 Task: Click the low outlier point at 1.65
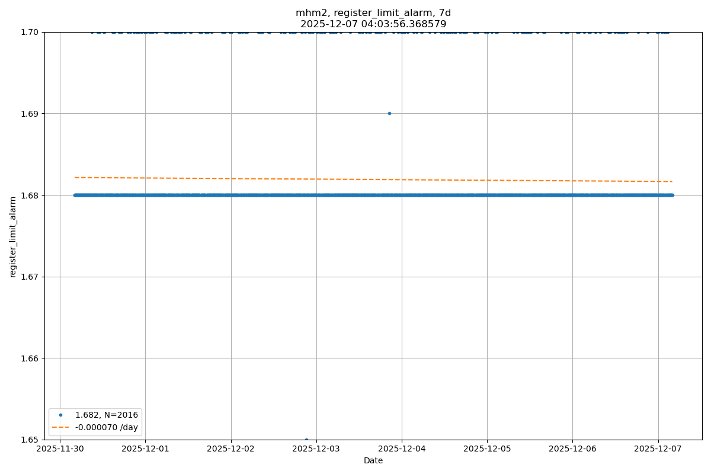click(306, 439)
